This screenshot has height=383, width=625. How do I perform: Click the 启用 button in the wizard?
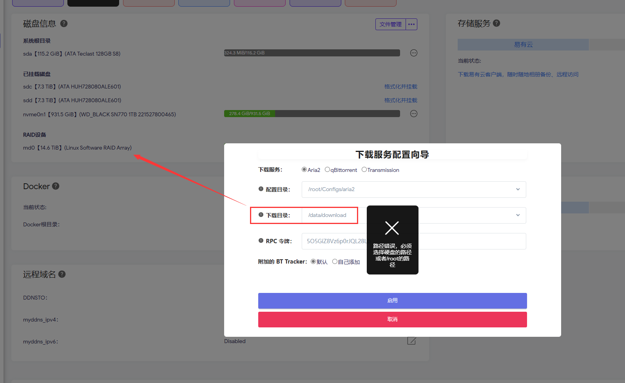[392, 300]
